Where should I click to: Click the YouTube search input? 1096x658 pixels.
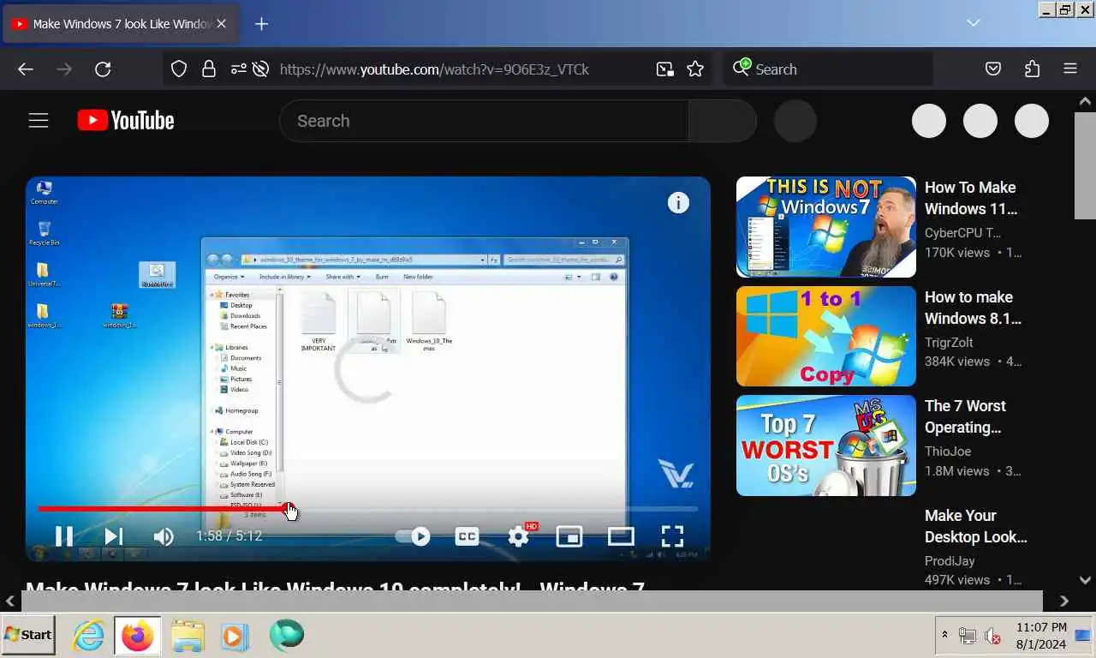coord(484,121)
